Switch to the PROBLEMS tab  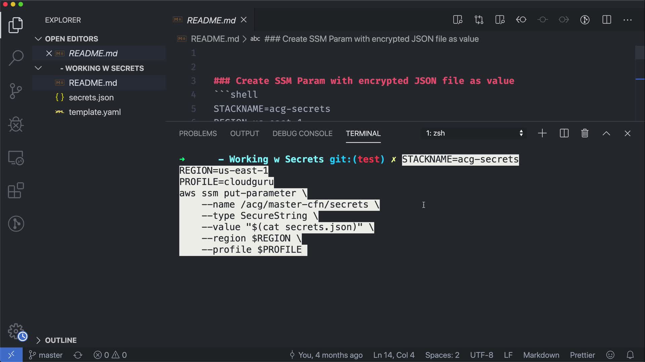point(198,133)
